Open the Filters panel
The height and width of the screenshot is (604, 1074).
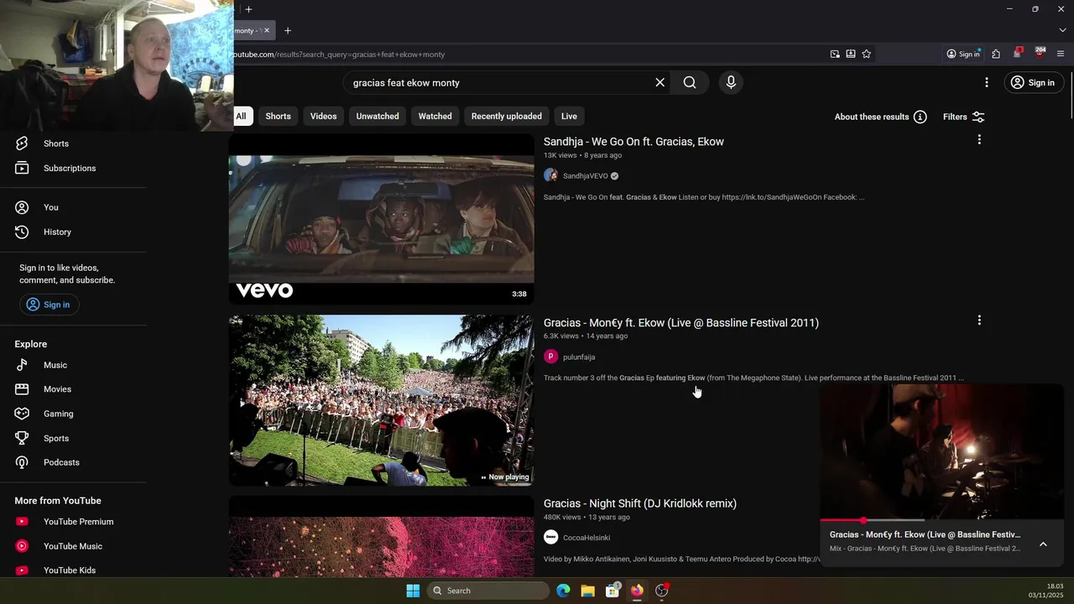click(x=963, y=117)
